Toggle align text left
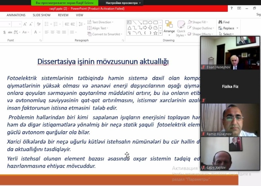The width and height of the screenshot is (261, 186). pos(47,32)
